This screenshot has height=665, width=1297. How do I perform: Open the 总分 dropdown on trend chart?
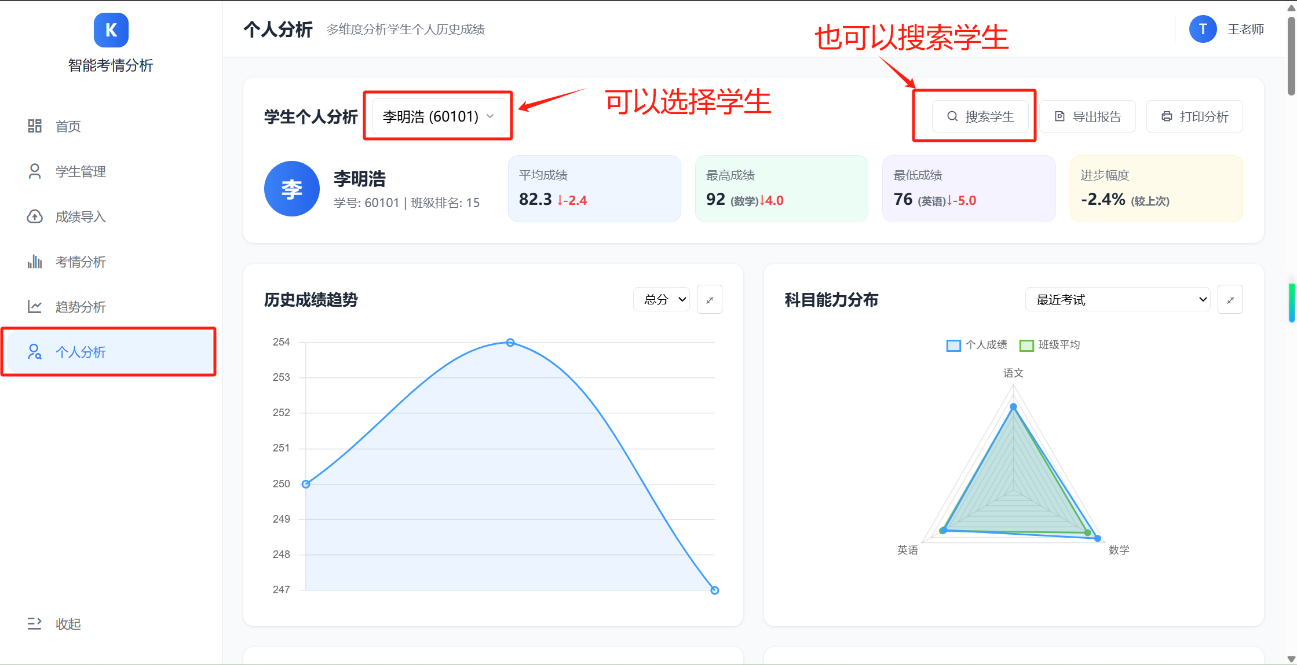(x=661, y=299)
